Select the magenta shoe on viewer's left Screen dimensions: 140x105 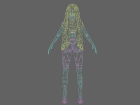(x=64, y=101)
